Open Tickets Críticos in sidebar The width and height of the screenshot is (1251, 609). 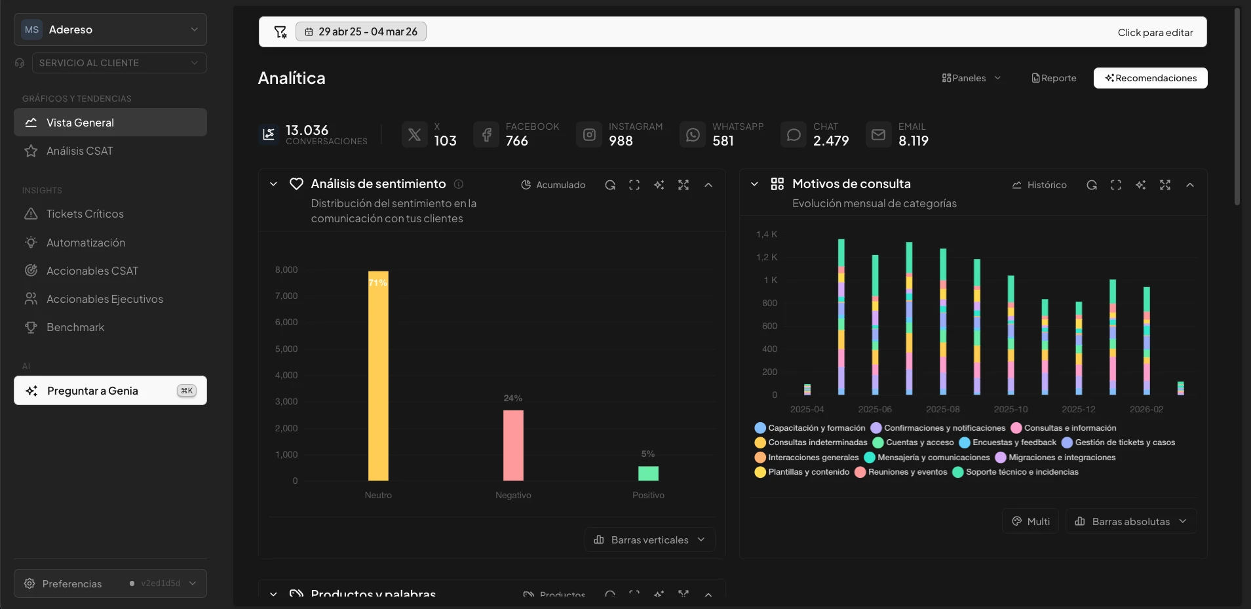click(x=85, y=214)
